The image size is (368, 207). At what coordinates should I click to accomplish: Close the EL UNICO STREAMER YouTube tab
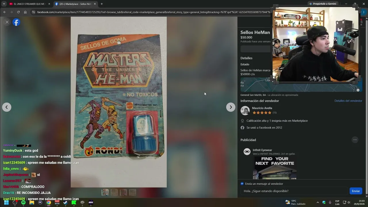49,4
